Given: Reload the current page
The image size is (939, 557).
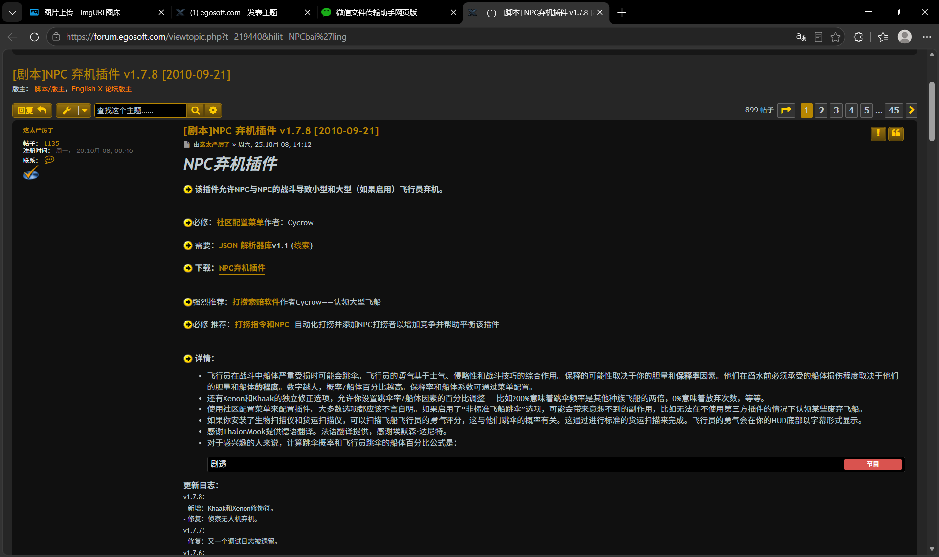Looking at the screenshot, I should (34, 37).
